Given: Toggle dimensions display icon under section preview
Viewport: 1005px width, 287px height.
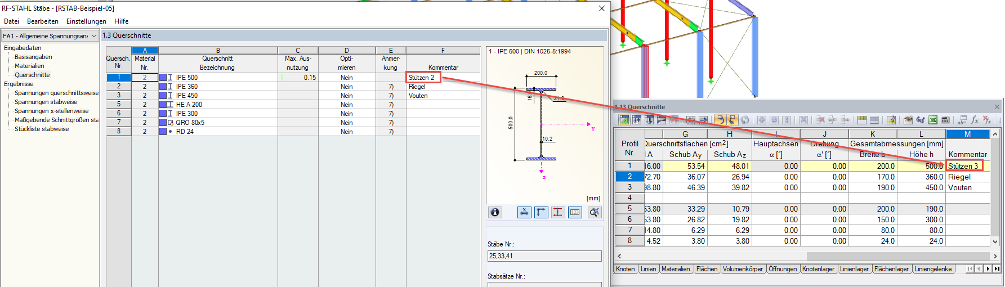Looking at the screenshot, I should (524, 212).
